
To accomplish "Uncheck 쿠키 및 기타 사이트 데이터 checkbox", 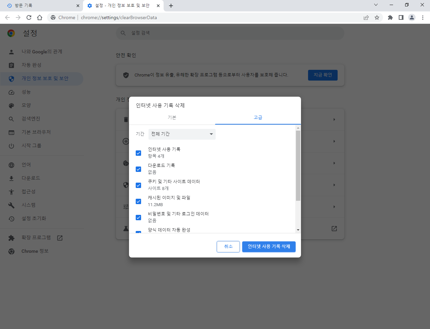I will [138, 185].
